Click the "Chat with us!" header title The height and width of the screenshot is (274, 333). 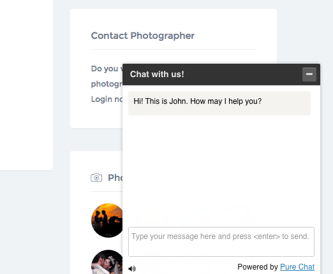point(157,75)
